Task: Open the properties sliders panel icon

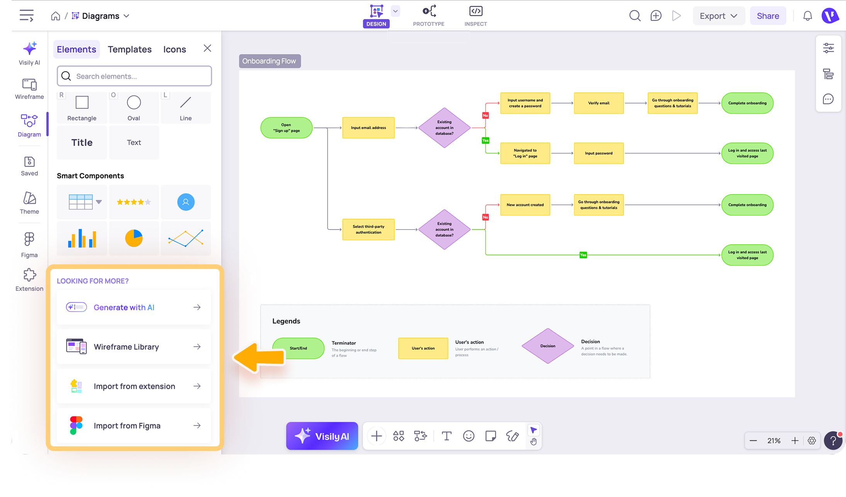Action: (828, 48)
